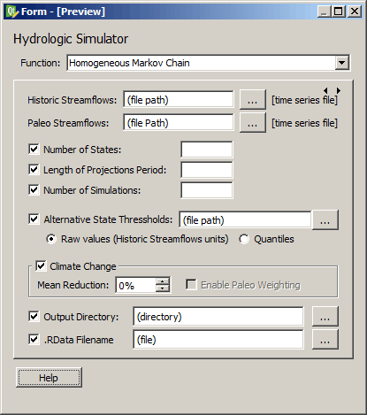This screenshot has height=415, width=367.
Task: Open the Function dropdown list
Action: click(x=342, y=63)
